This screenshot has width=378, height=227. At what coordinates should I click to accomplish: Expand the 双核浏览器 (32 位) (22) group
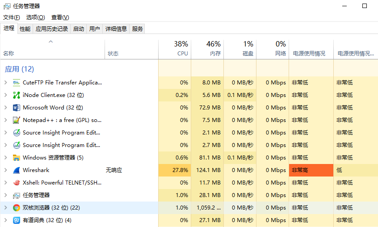click(x=6, y=208)
